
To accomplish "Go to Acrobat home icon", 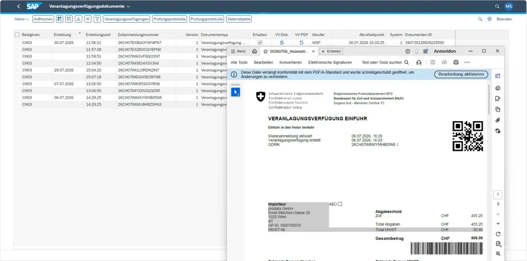I will pos(255,52).
